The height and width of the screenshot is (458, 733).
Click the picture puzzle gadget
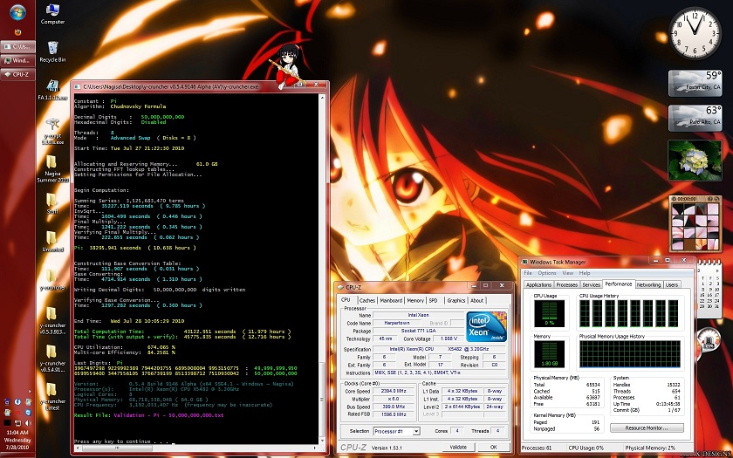point(694,222)
